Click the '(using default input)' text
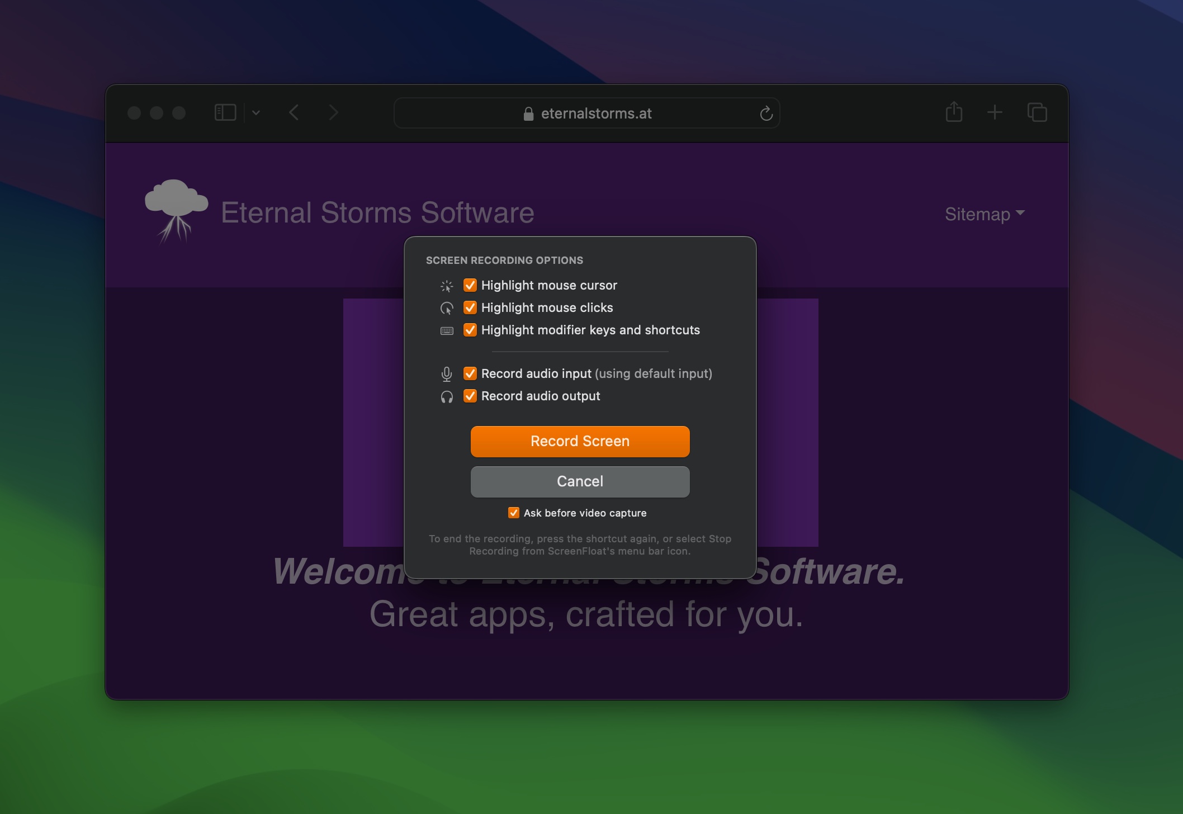 tap(654, 373)
